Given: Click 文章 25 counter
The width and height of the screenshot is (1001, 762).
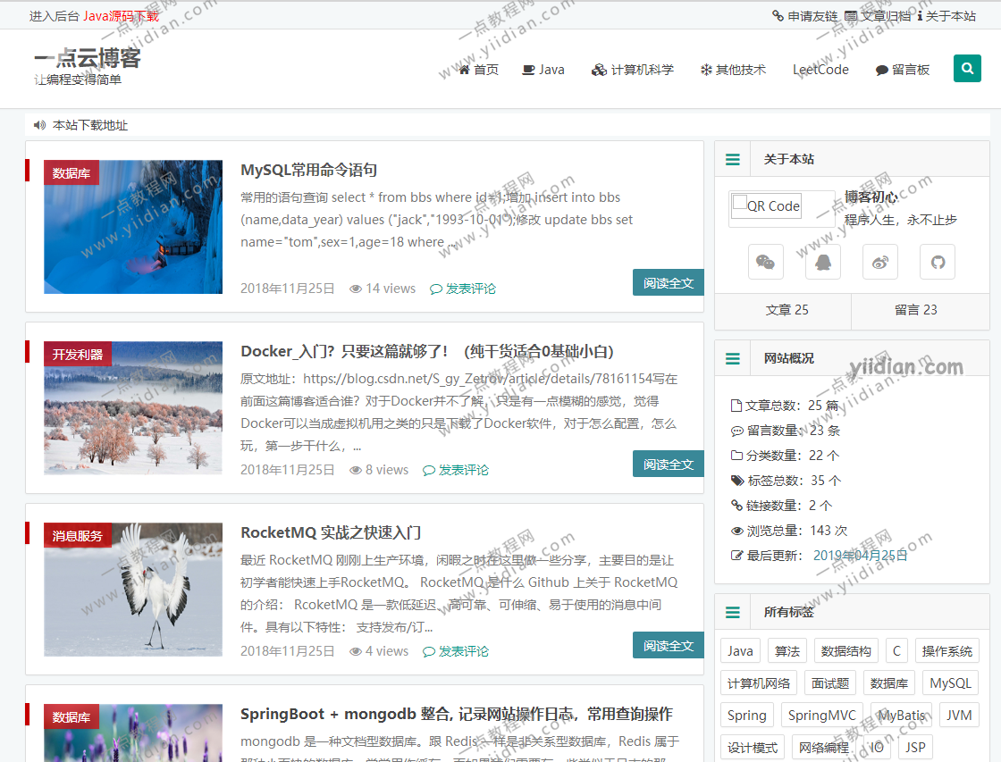Looking at the screenshot, I should pyautogui.click(x=787, y=310).
